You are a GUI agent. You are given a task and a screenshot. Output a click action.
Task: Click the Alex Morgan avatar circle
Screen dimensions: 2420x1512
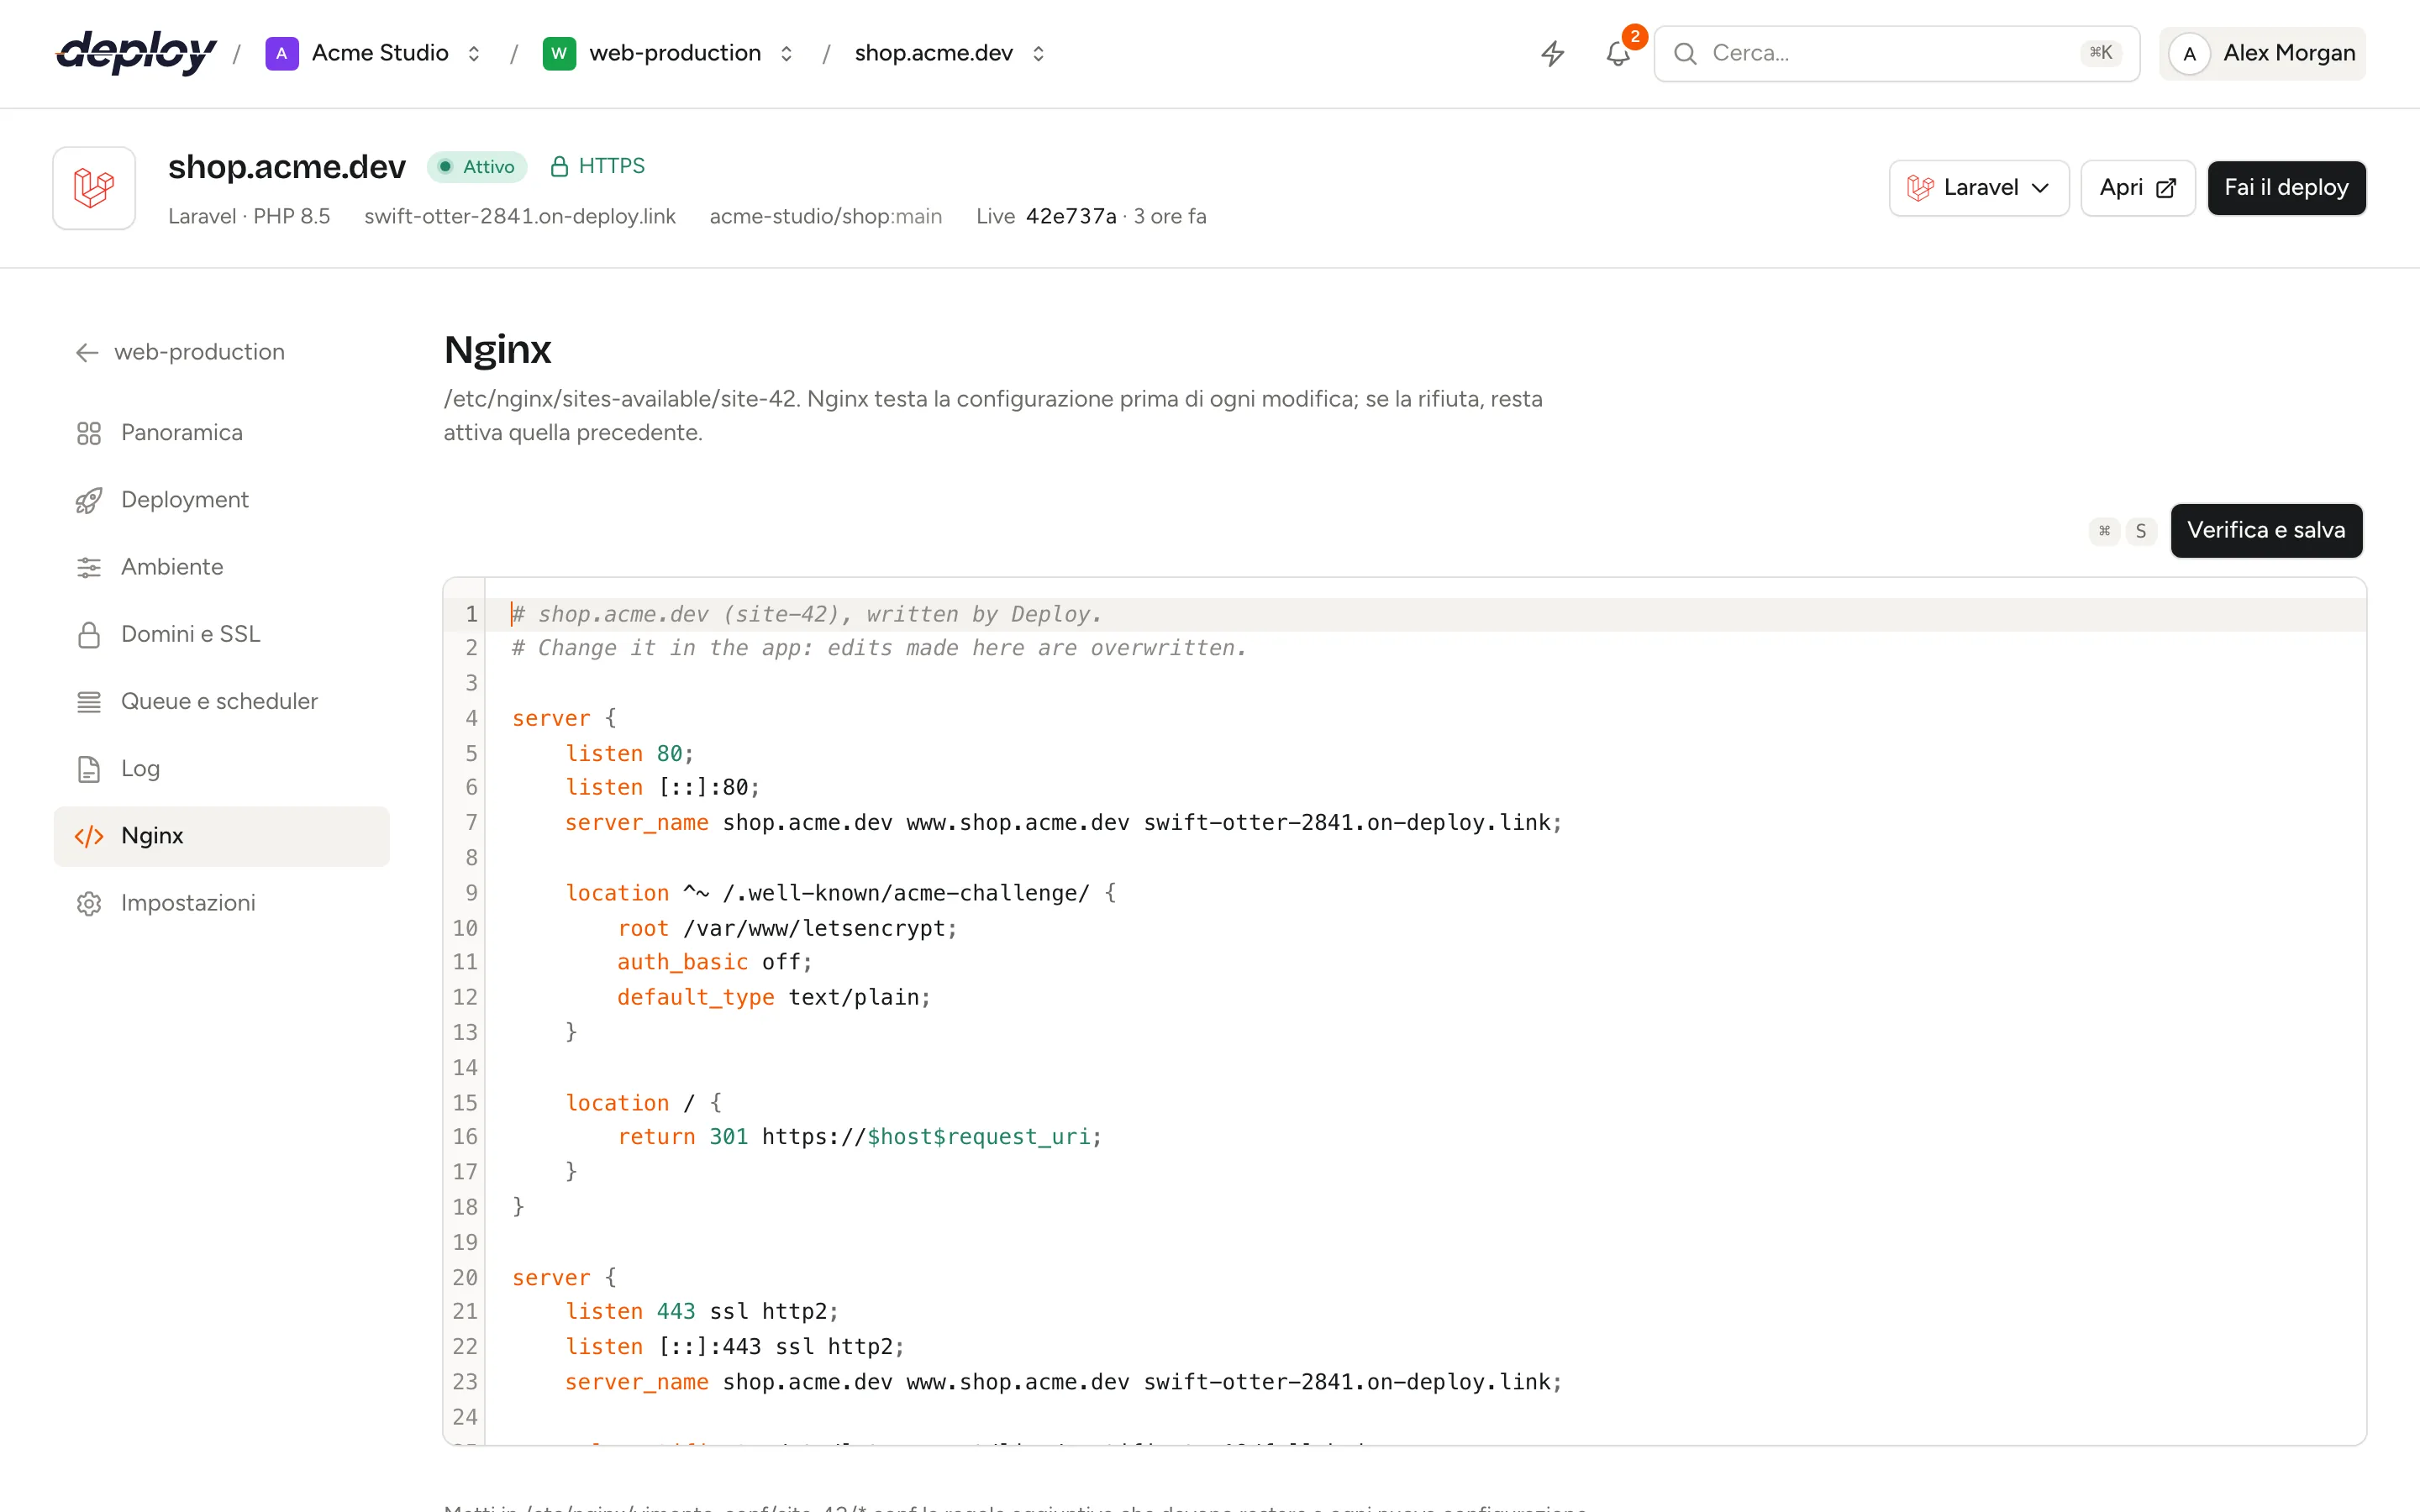tap(2189, 54)
